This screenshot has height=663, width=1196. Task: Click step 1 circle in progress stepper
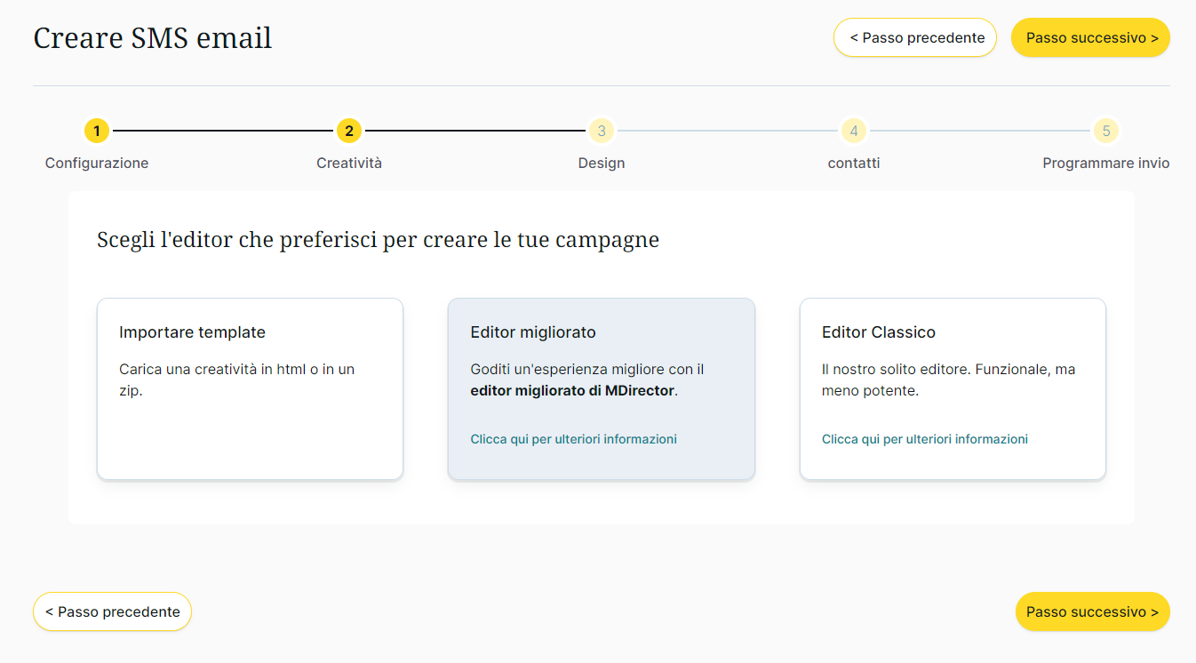[97, 132]
